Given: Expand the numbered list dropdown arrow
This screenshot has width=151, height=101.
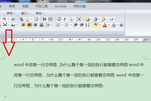Looking at the screenshot, I should pyautogui.click(x=62, y=25).
